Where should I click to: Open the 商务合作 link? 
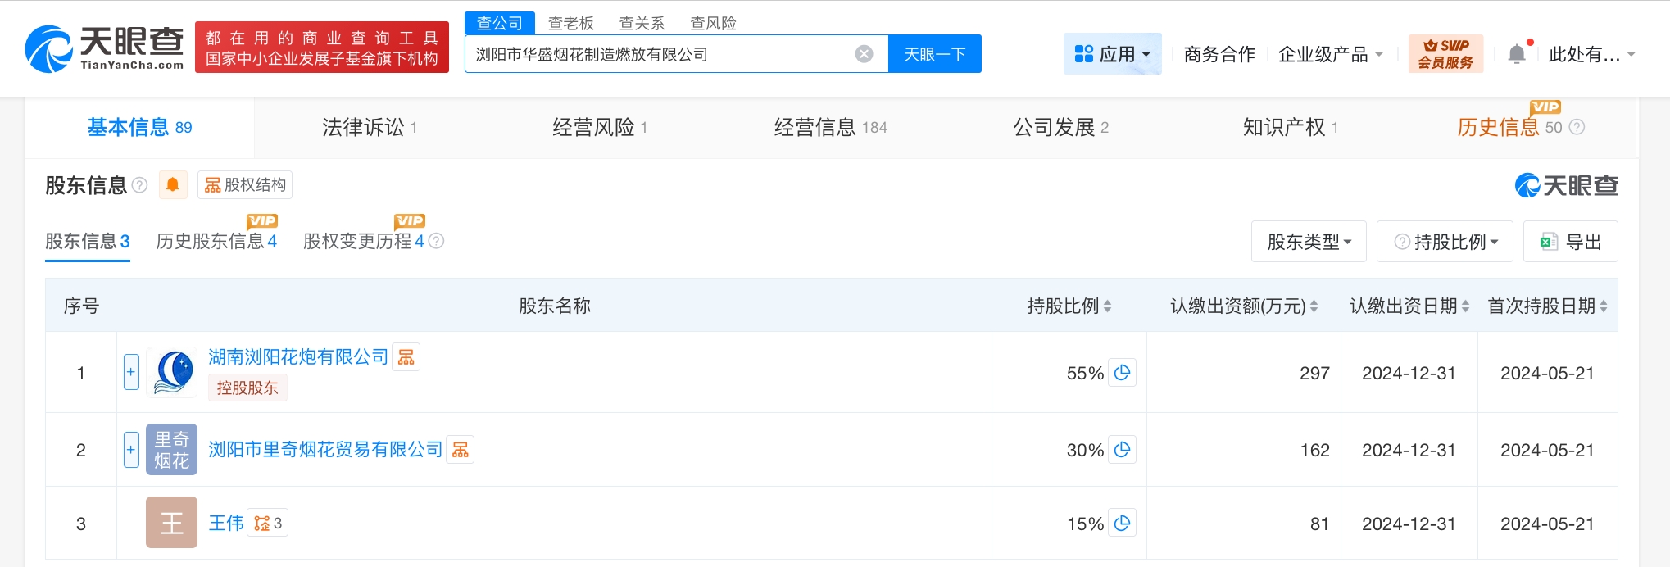[x=1219, y=54]
